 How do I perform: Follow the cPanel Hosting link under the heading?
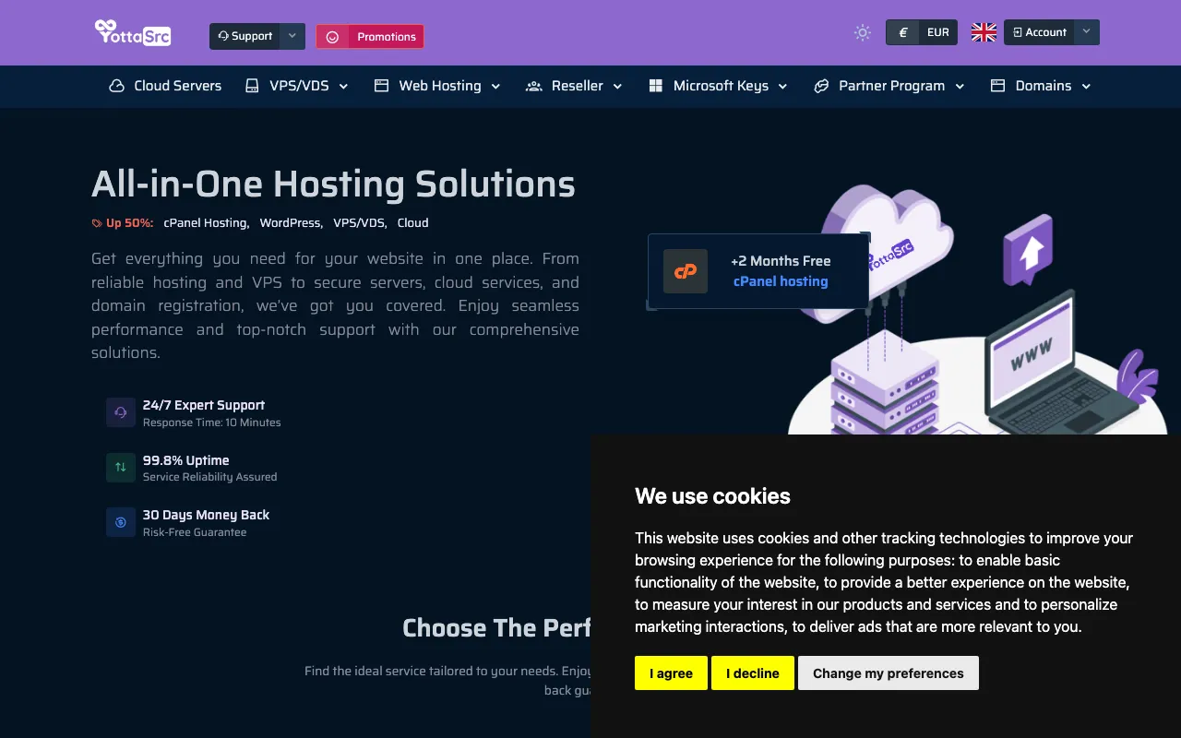pyautogui.click(x=205, y=223)
